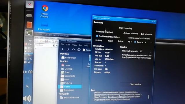The height and width of the screenshot is (104, 185).
Task: Click the Start preview button
Action: click(x=136, y=84)
